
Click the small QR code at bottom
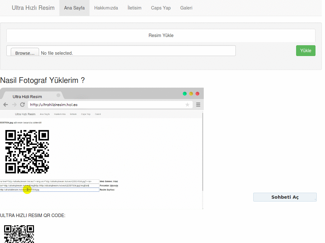(19, 234)
